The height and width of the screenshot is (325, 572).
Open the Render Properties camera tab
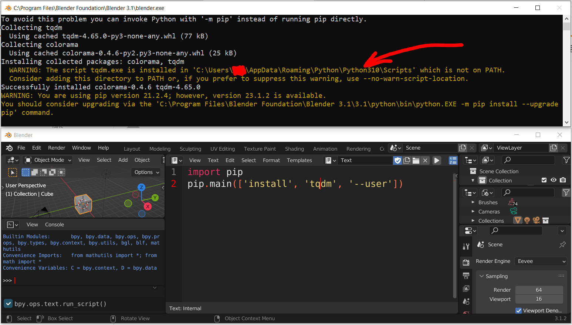[466, 262]
